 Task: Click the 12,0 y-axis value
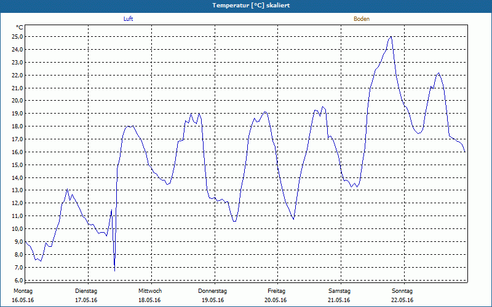tap(18, 203)
